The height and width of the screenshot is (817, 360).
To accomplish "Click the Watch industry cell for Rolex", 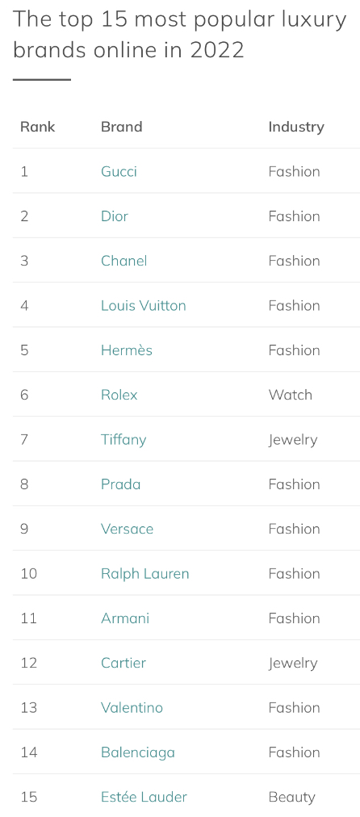I will click(x=291, y=395).
